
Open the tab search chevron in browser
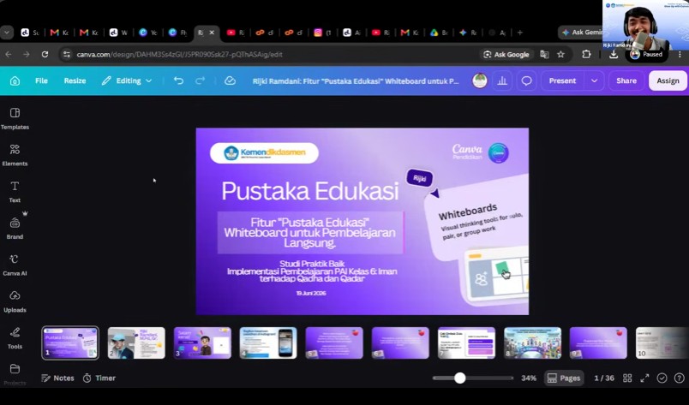7,33
